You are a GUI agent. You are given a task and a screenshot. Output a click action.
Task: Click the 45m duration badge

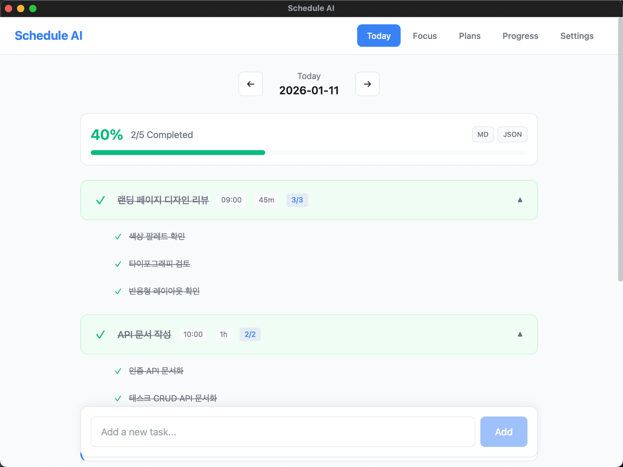(266, 200)
